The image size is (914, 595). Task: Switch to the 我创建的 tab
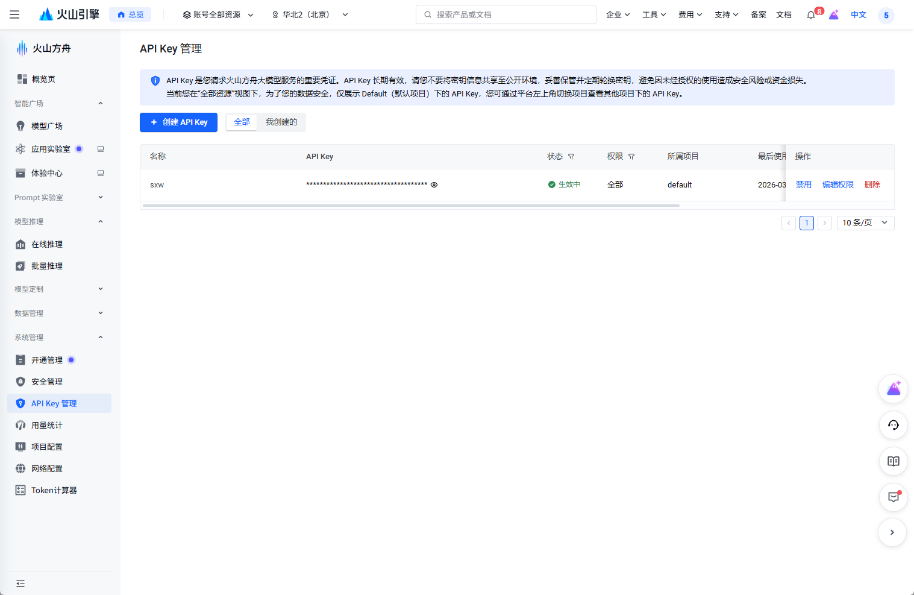click(x=281, y=122)
